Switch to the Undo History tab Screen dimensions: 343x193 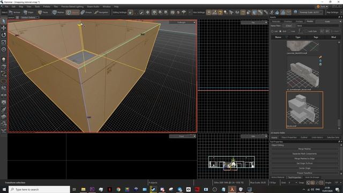(317, 137)
